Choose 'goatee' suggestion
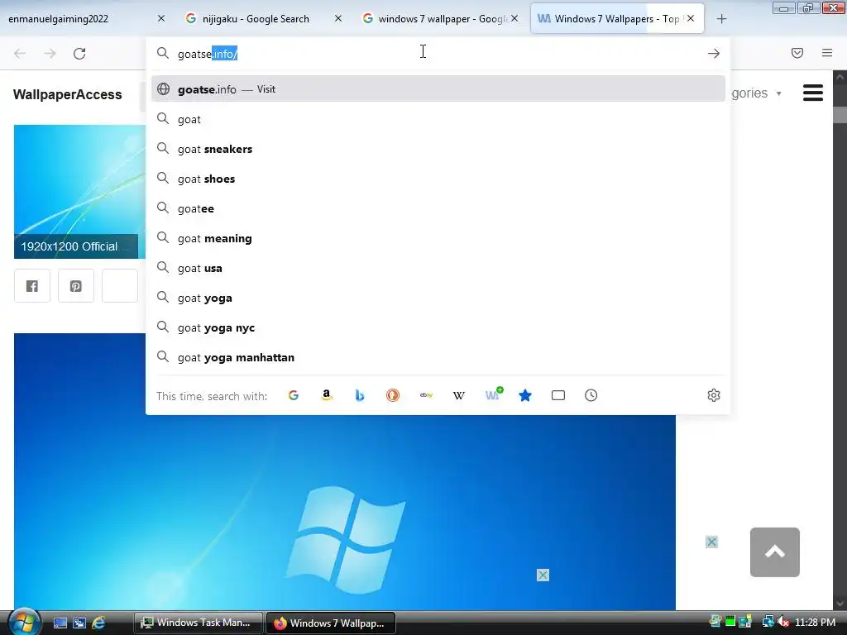The width and height of the screenshot is (847, 635). (438, 208)
